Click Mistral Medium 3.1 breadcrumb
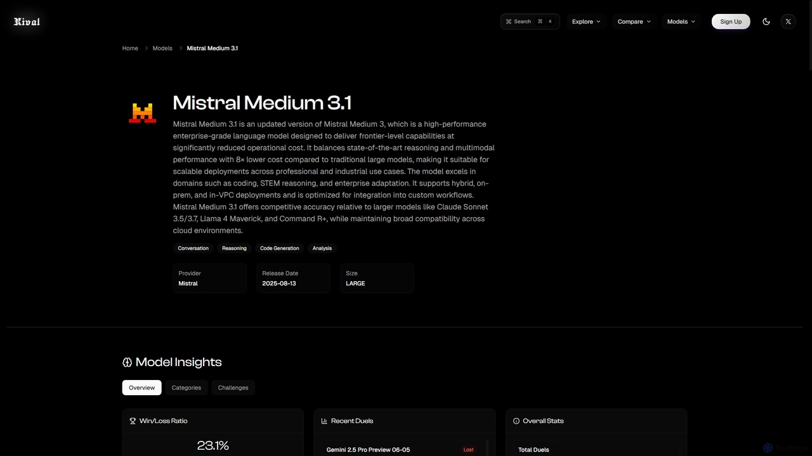The width and height of the screenshot is (812, 456). (x=213, y=48)
